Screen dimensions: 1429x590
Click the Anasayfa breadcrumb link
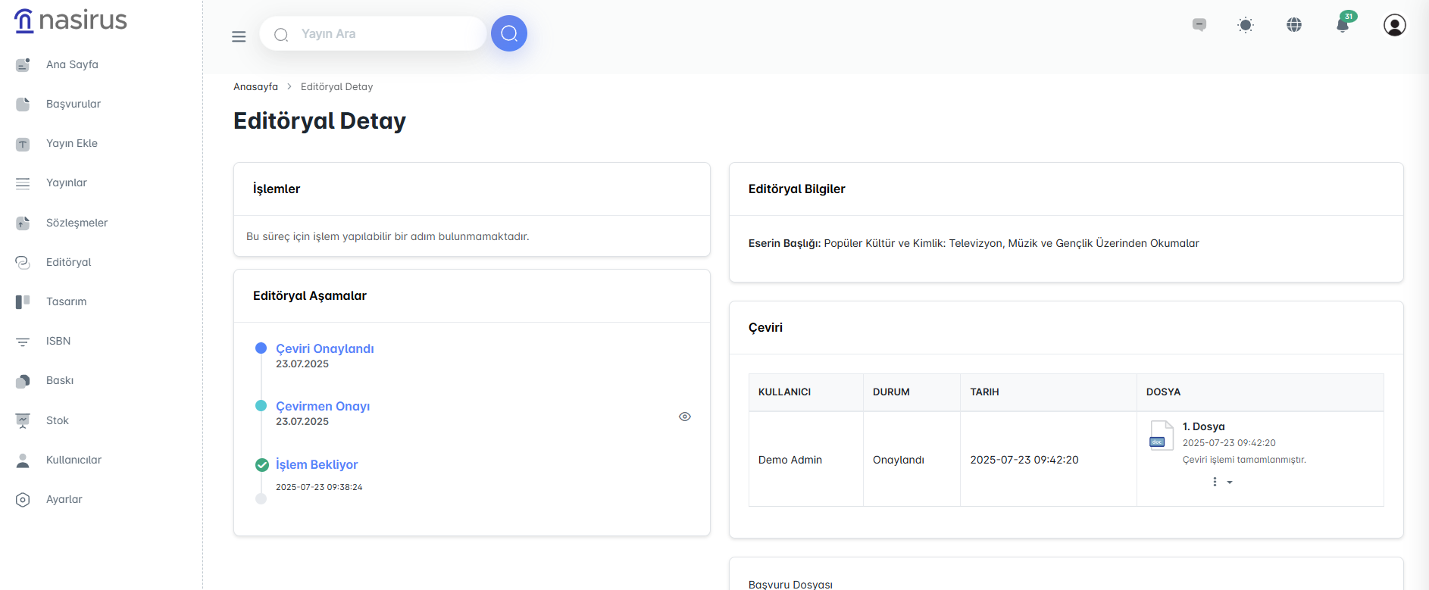coord(255,87)
